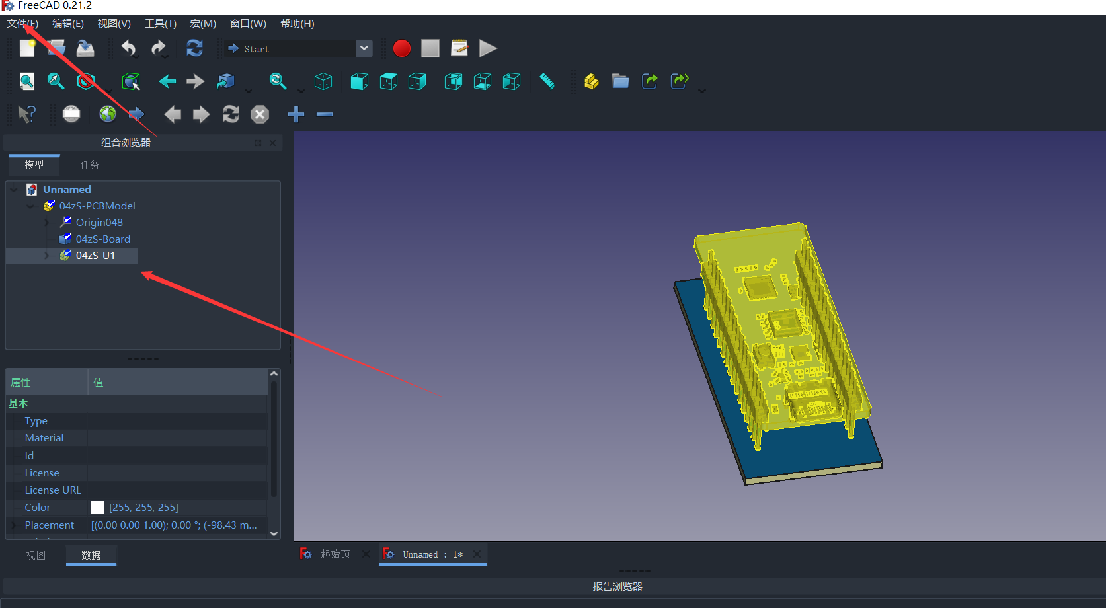Switch to isometric view cube icon

[323, 81]
